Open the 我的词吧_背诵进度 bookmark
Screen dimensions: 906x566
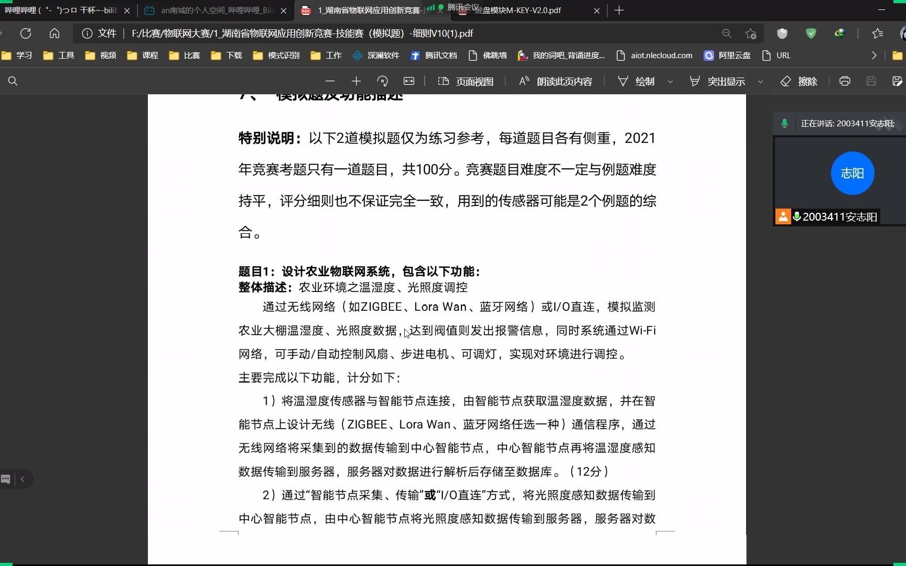coord(561,56)
